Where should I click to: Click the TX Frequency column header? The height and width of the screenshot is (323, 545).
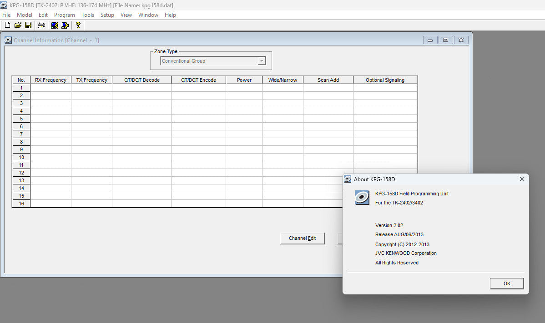[92, 80]
